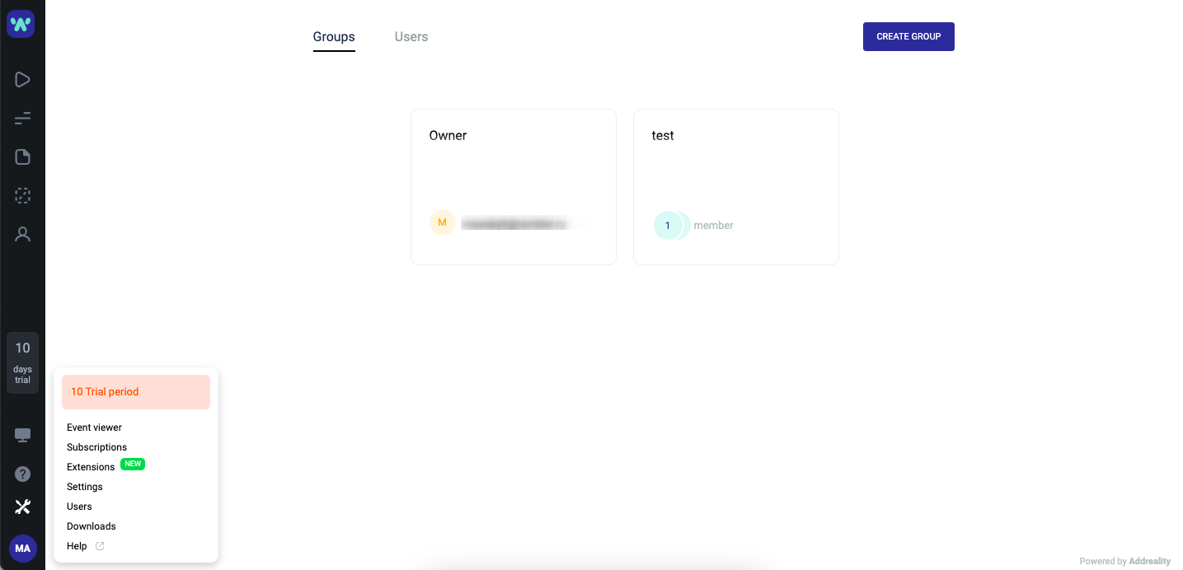The width and height of the screenshot is (1183, 570).
Task: Switch to the Users tab
Action: click(411, 36)
